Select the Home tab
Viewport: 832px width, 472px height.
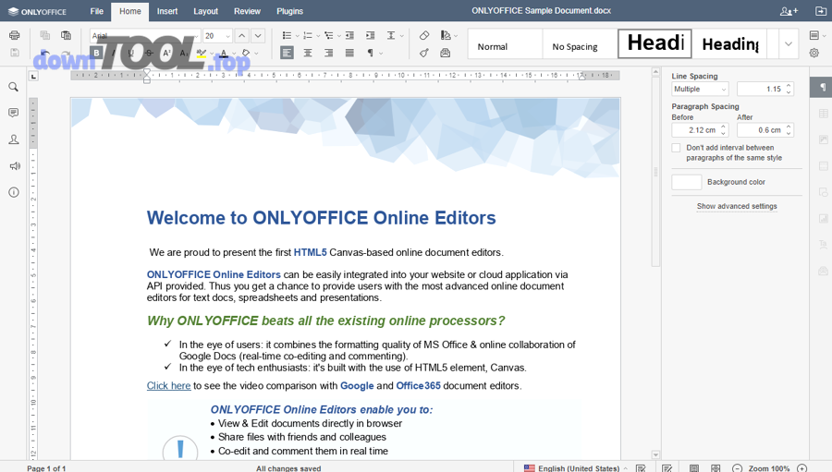coord(130,11)
